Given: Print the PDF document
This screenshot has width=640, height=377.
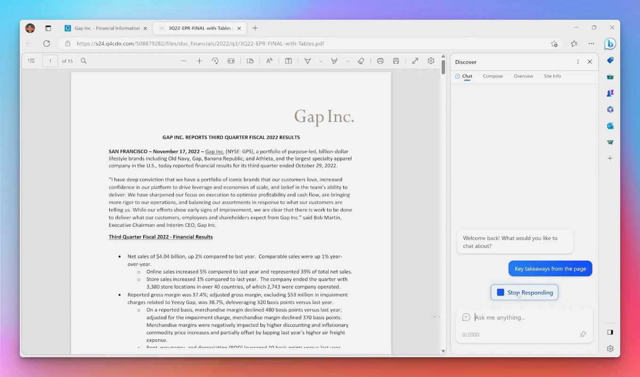Looking at the screenshot, I should [380, 61].
